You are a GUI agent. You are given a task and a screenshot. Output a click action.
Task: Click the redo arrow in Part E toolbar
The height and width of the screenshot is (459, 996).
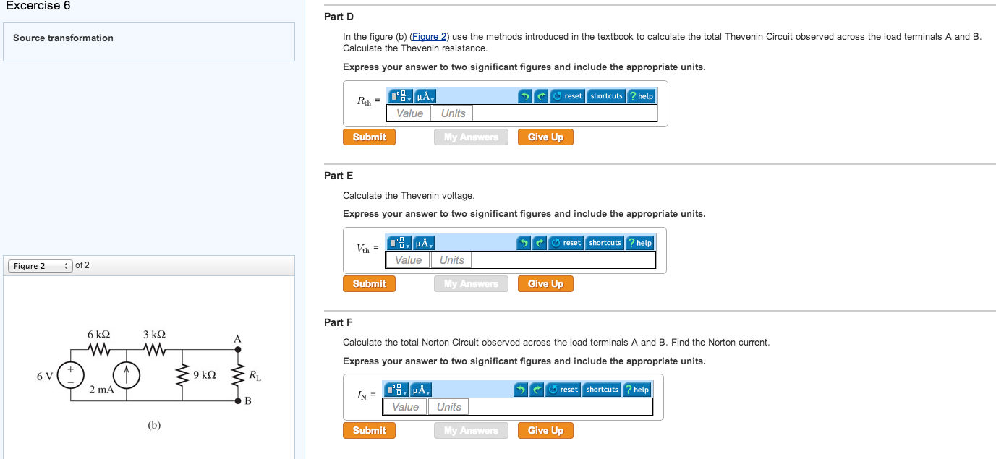coord(540,243)
